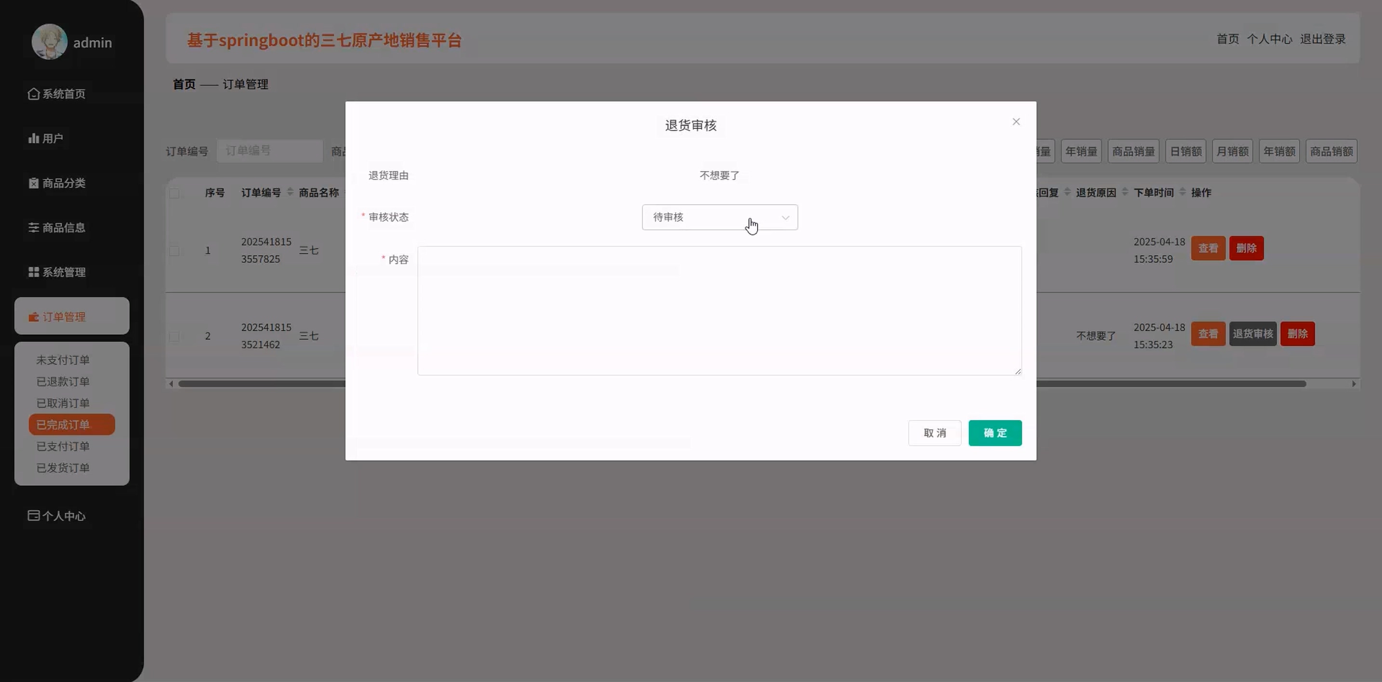The image size is (1382, 682).
Task: Click the Product Category sidebar icon
Action: 33,183
